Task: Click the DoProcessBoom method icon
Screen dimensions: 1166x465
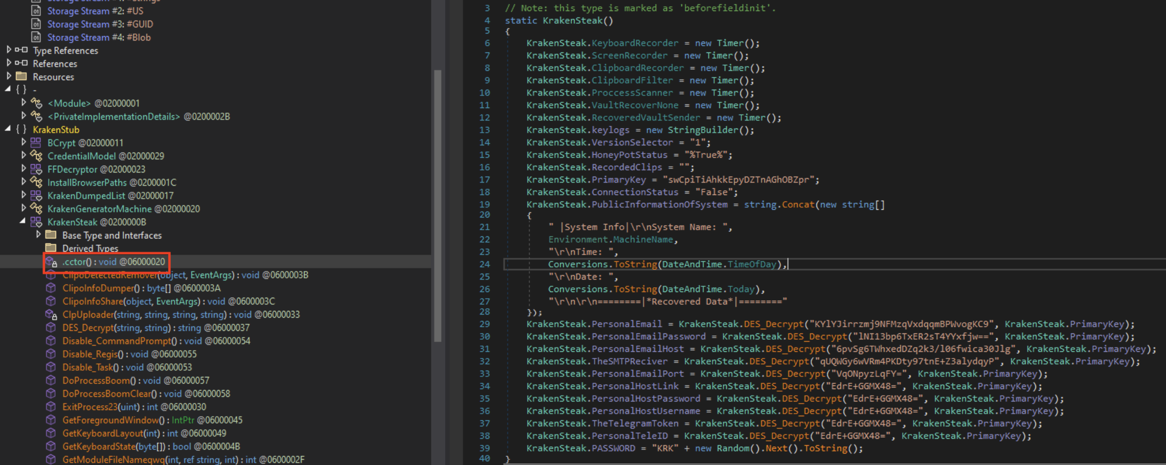Action: [x=51, y=381]
